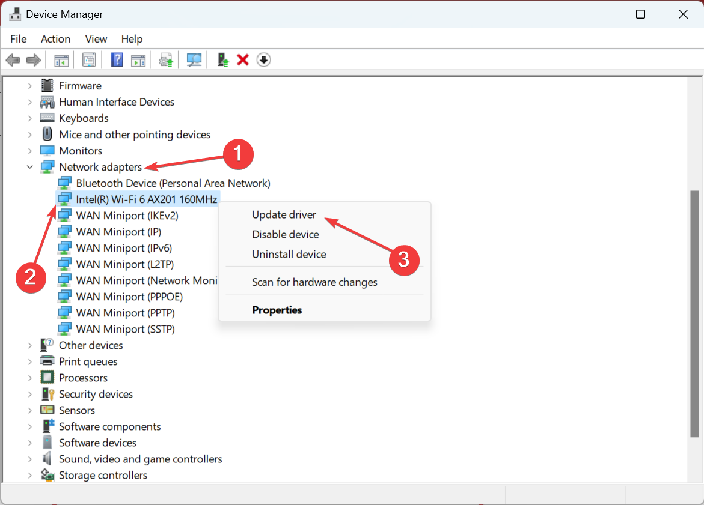Expand the Processors node
Screen dimensions: 704x505
(x=29, y=378)
